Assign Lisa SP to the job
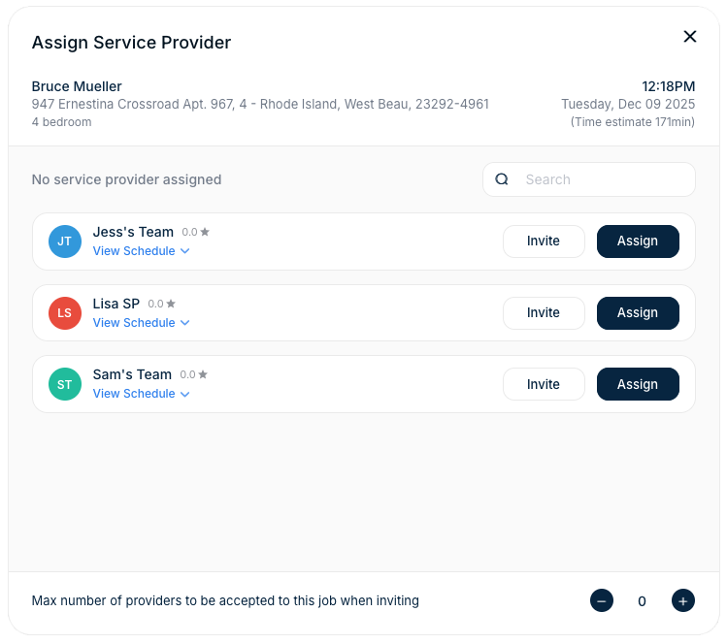The image size is (727, 644). pyautogui.click(x=638, y=313)
